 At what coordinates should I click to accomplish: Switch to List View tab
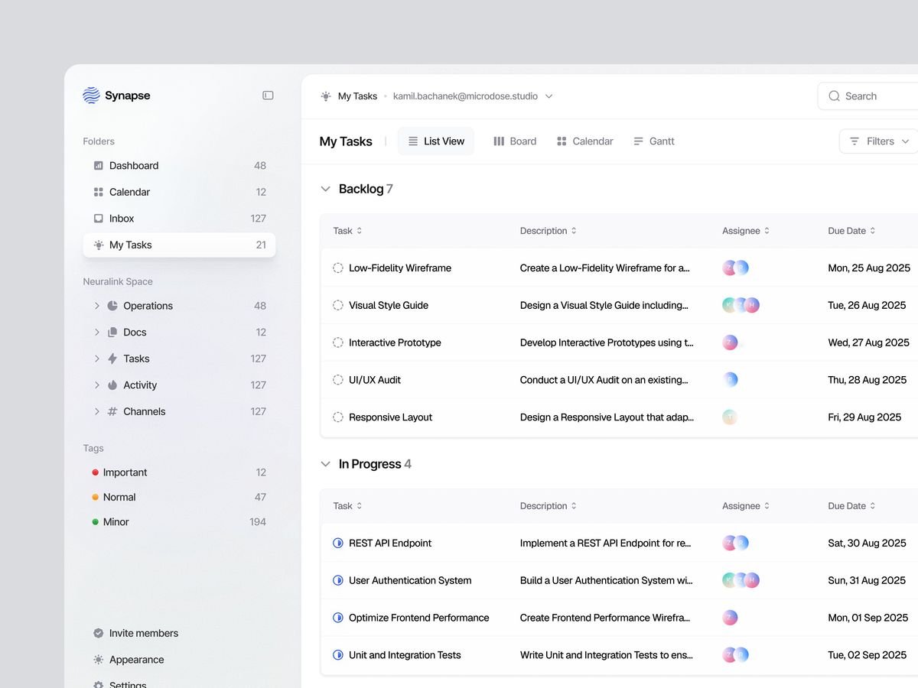click(x=436, y=141)
